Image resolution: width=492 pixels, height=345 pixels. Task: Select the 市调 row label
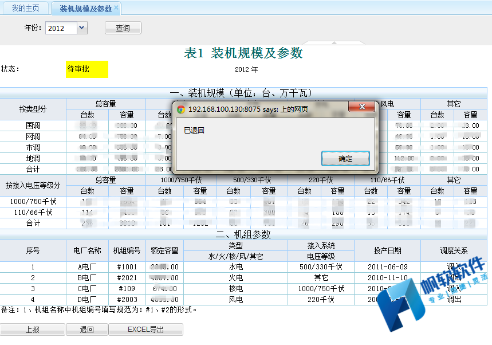[x=33, y=147]
